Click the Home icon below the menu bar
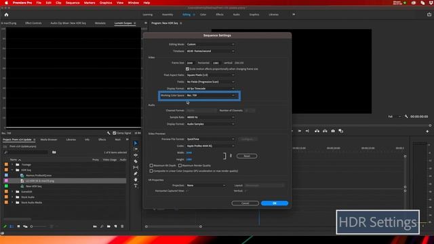This screenshot has width=434, height=244. (x=6, y=15)
